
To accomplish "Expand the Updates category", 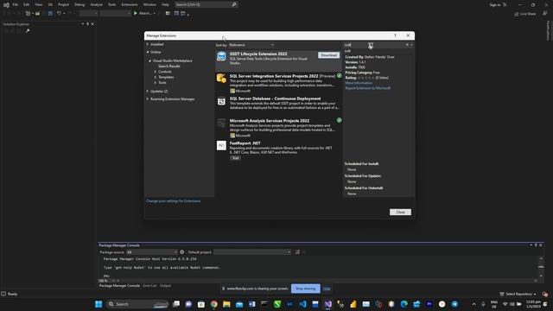I will tap(148, 92).
